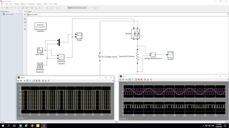Click the Stop simulation button
Image resolution: width=229 pixels, height=128 pixels.
tap(47, 8)
